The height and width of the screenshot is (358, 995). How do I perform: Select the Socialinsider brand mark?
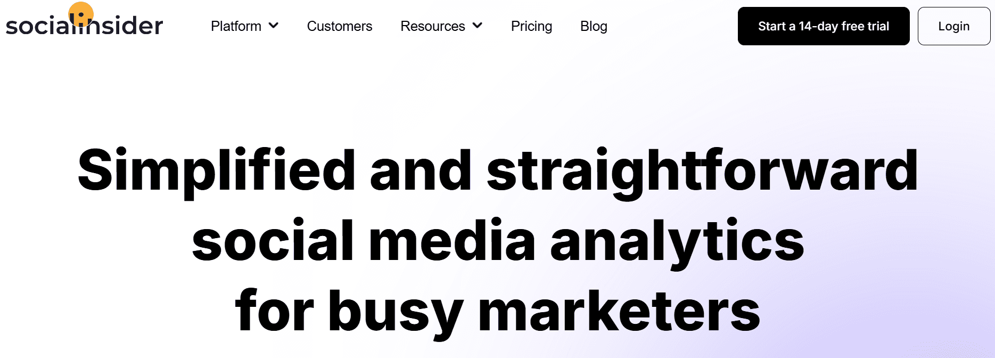pos(84,24)
